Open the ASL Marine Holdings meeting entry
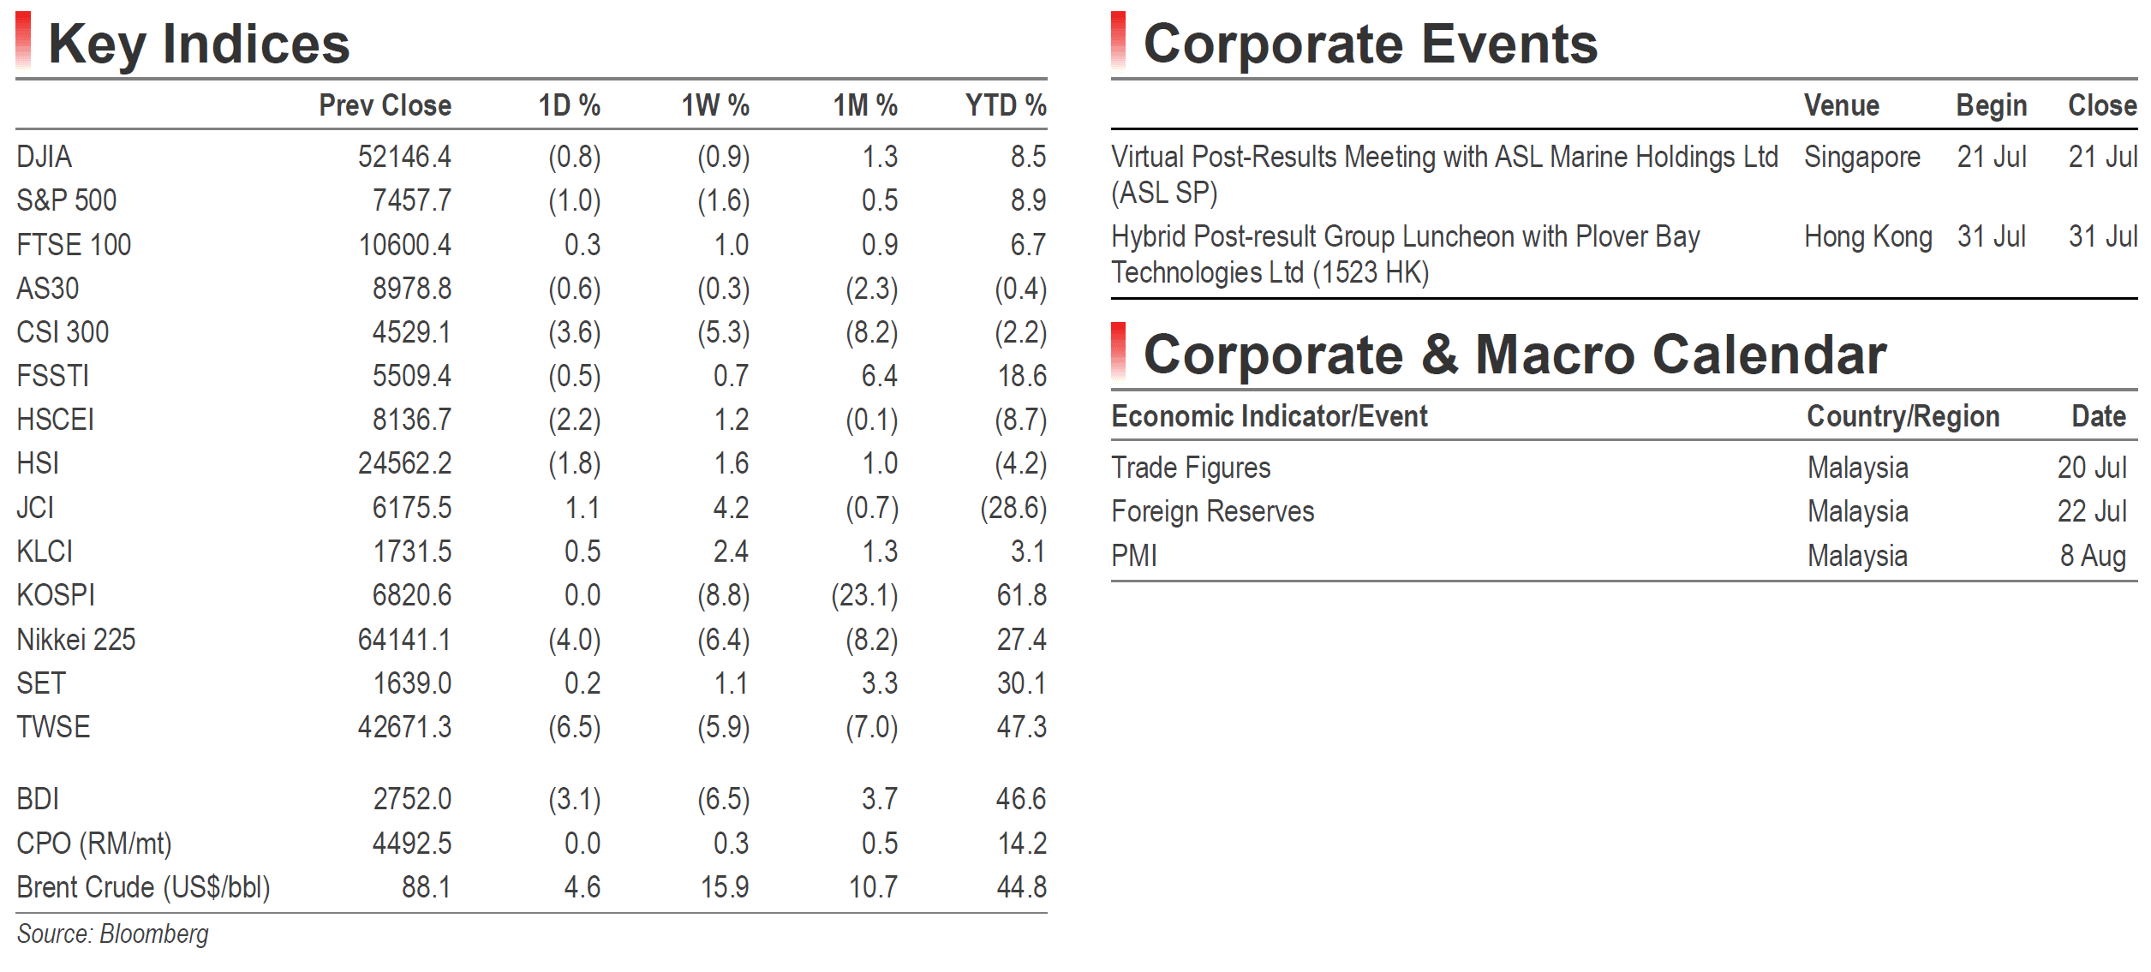Image resolution: width=2151 pixels, height=972 pixels. pyautogui.click(x=1444, y=175)
